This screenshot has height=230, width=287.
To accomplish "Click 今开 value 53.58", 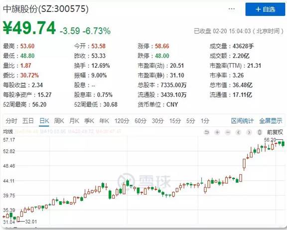I will [x=98, y=46].
